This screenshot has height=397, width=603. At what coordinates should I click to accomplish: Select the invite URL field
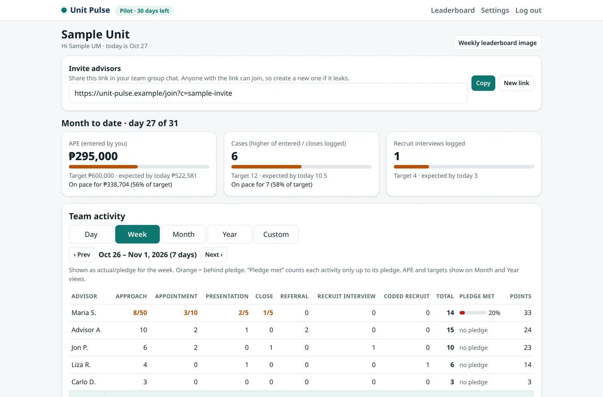pyautogui.click(x=268, y=93)
